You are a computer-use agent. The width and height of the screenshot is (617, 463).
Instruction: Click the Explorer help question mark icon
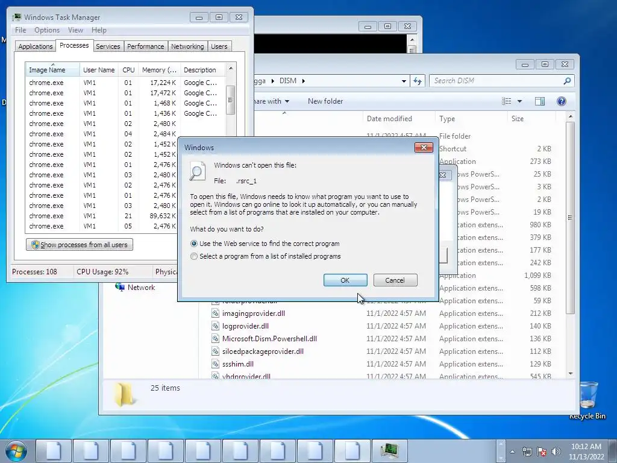pyautogui.click(x=562, y=101)
